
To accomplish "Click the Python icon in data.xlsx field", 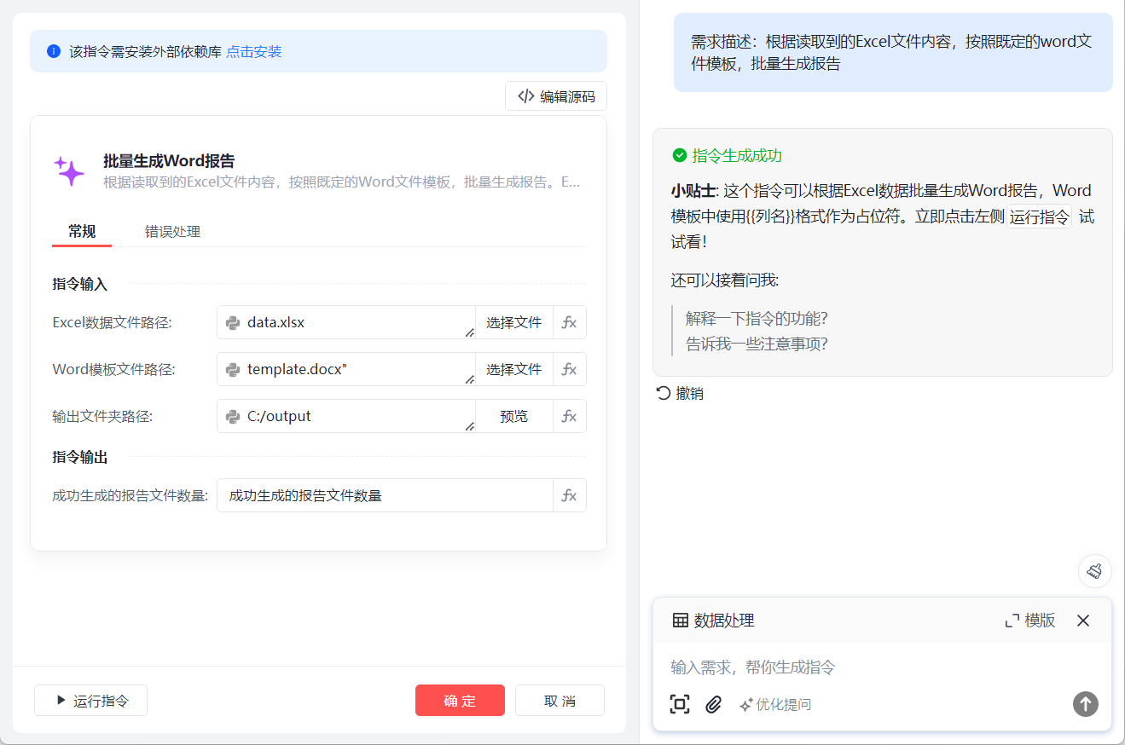I will click(233, 322).
